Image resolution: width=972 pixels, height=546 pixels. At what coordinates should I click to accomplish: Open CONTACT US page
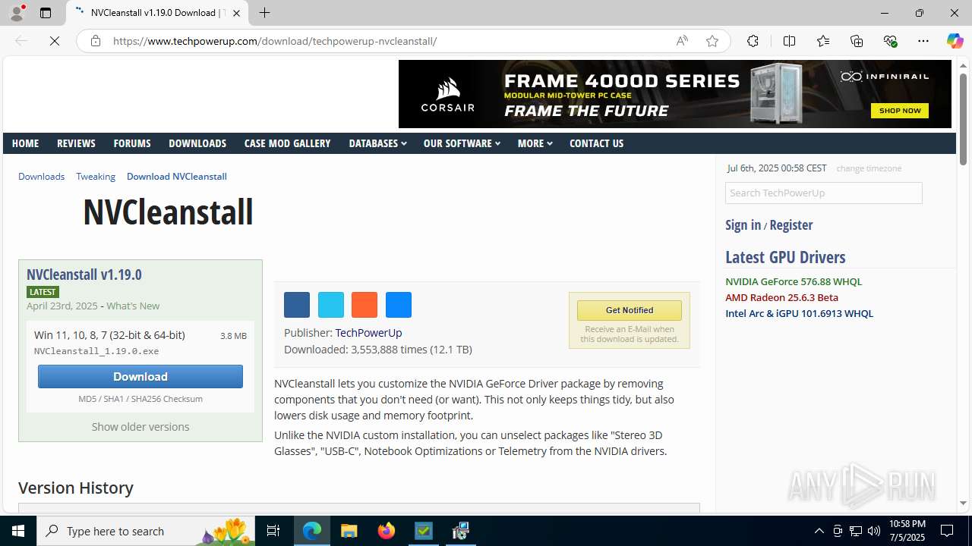coord(596,143)
